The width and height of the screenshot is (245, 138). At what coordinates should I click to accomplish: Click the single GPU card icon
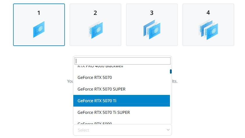(x=39, y=29)
